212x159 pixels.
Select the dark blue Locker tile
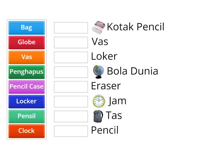coord(26,101)
